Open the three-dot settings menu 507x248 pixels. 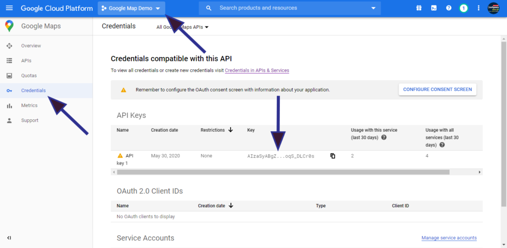[x=479, y=8]
